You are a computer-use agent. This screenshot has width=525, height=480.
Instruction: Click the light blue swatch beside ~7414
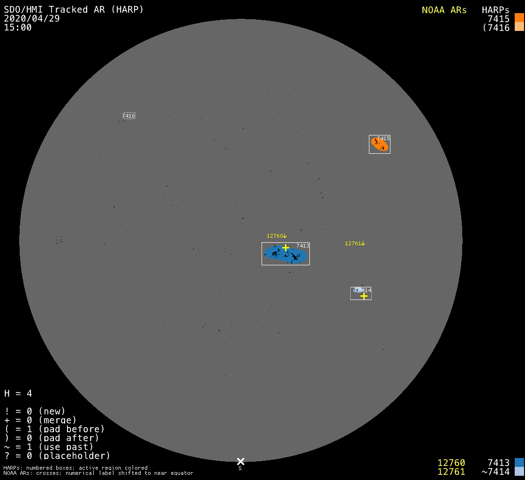pos(519,471)
